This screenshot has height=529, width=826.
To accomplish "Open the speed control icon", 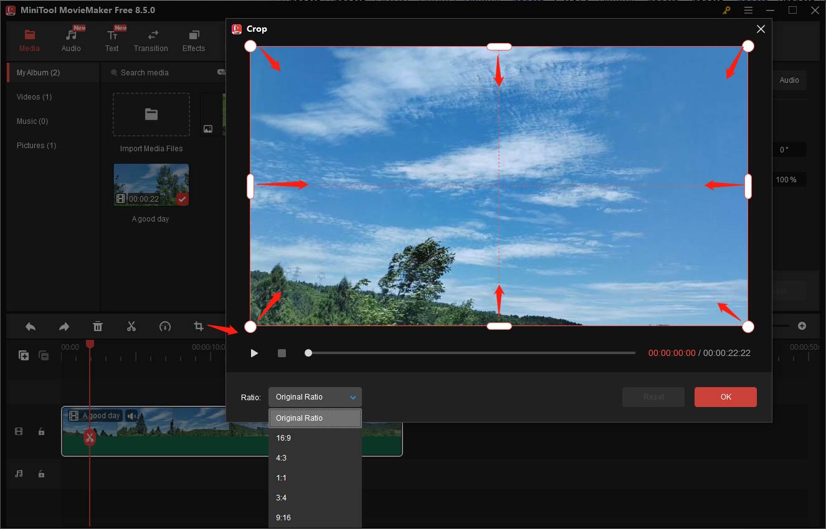I will tap(165, 326).
